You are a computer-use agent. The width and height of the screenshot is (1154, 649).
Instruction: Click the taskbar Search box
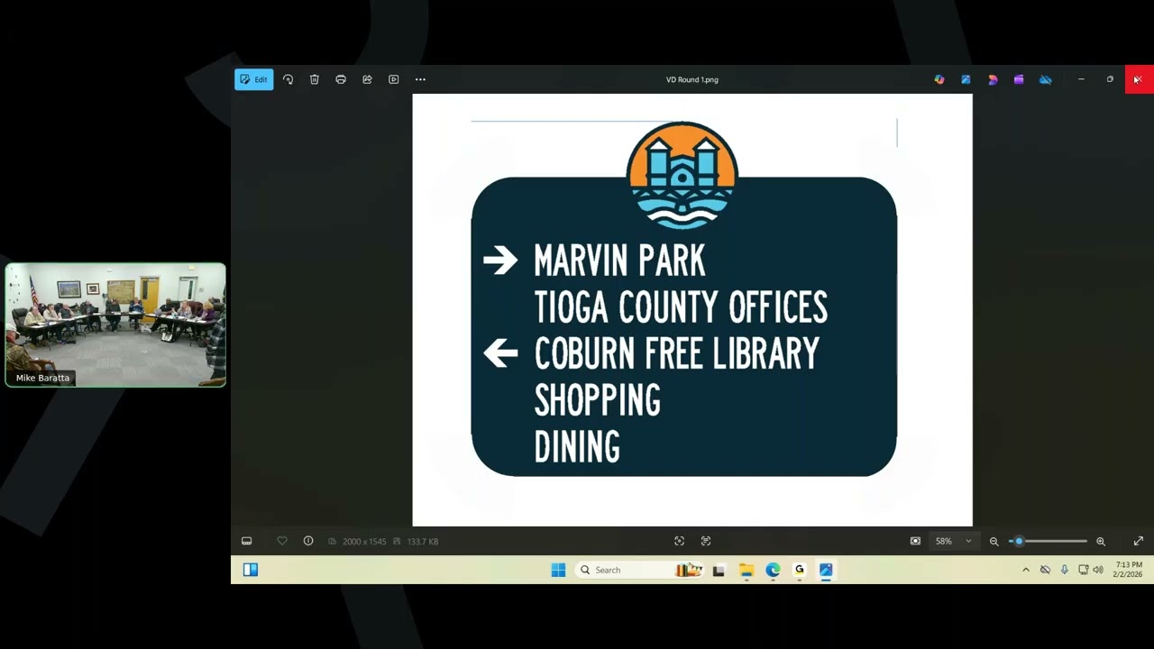click(x=640, y=570)
